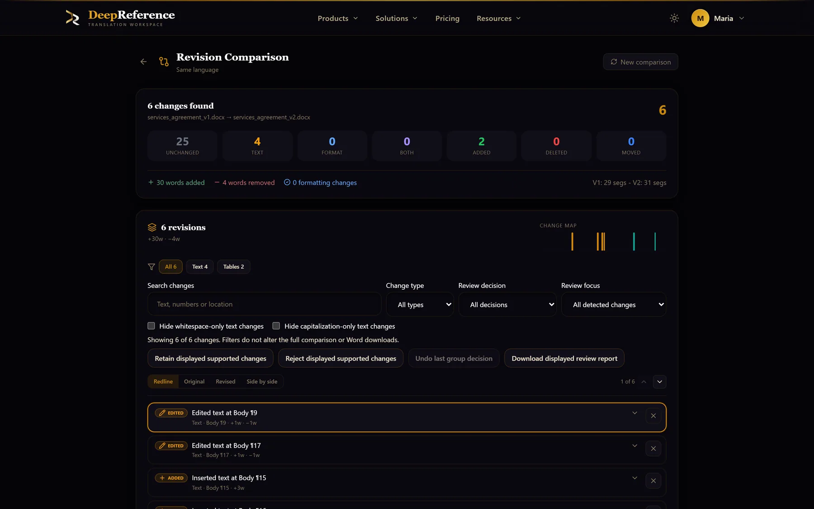Enable Hide capitalization-only text changes
Screen dimensions: 814x509
[x=276, y=326]
